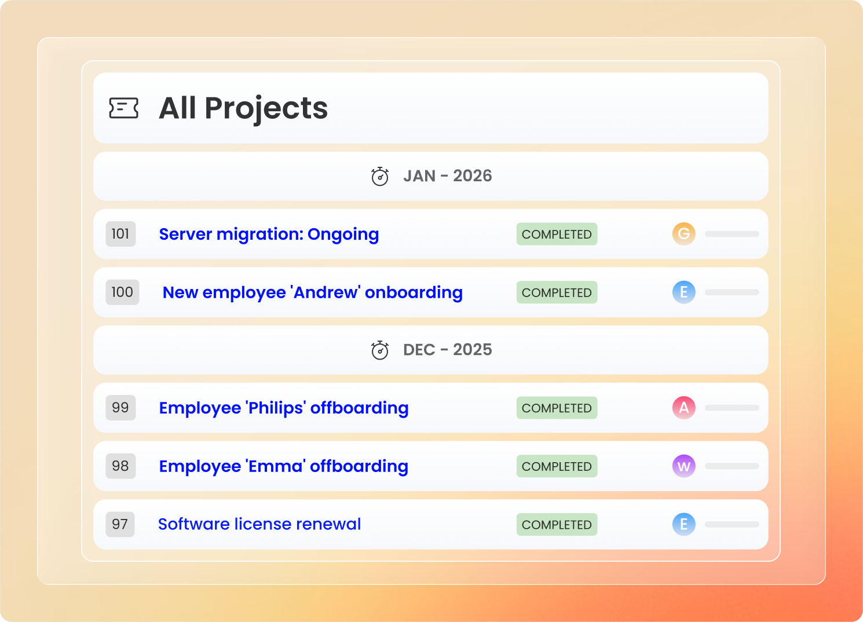Click the purple W avatar on Emma offboarding row
863x622 pixels.
684,466
